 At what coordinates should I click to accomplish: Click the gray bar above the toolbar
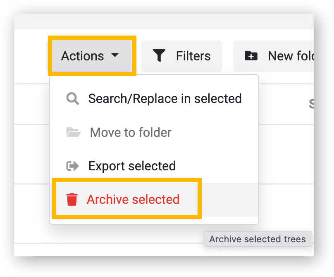(x=164, y=21)
